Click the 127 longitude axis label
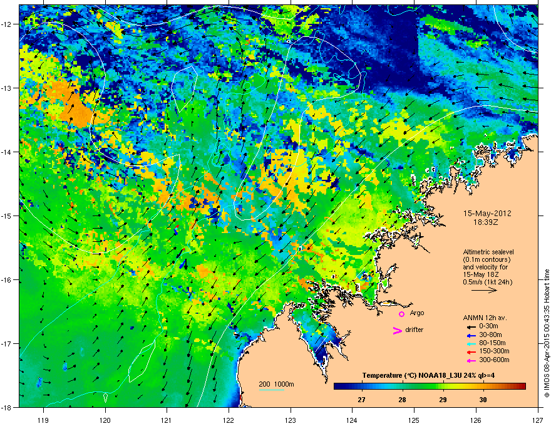551x426 pixels. [x=538, y=420]
